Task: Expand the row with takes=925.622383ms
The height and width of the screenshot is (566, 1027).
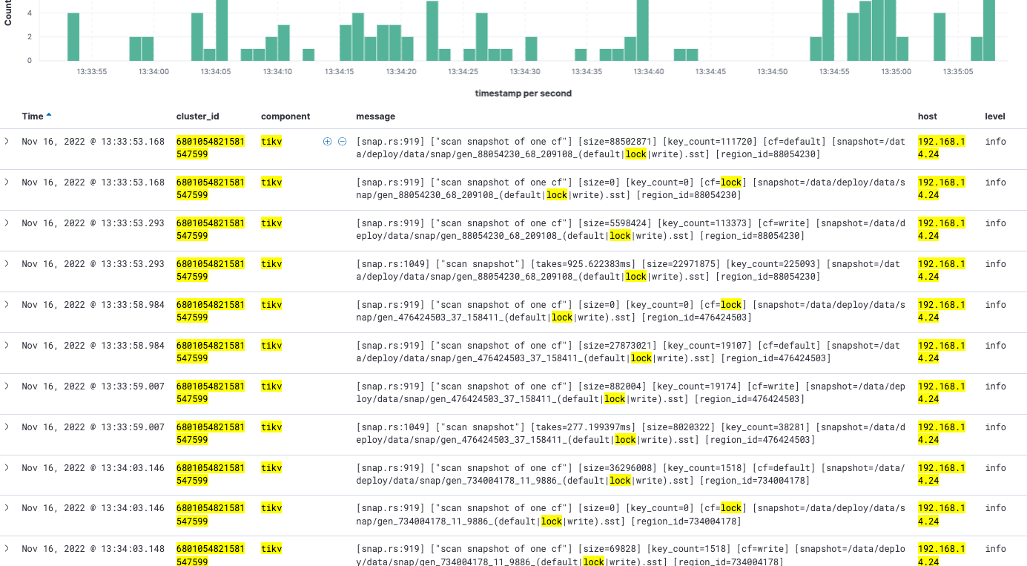Action: pos(7,263)
